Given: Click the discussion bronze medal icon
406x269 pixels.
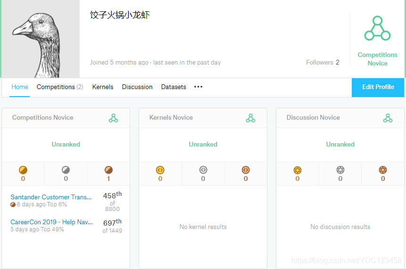Looking at the screenshot, I should [383, 170].
